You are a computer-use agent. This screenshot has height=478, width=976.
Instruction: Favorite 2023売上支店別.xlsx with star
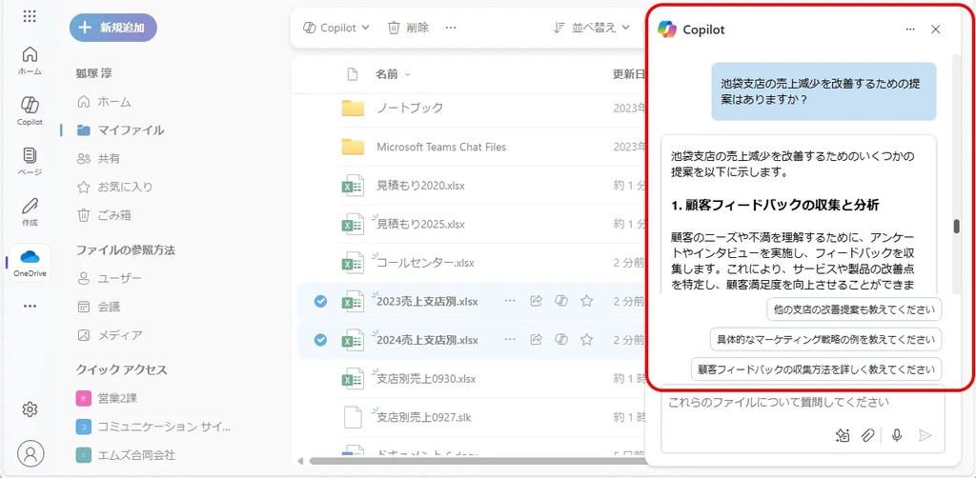pos(586,301)
